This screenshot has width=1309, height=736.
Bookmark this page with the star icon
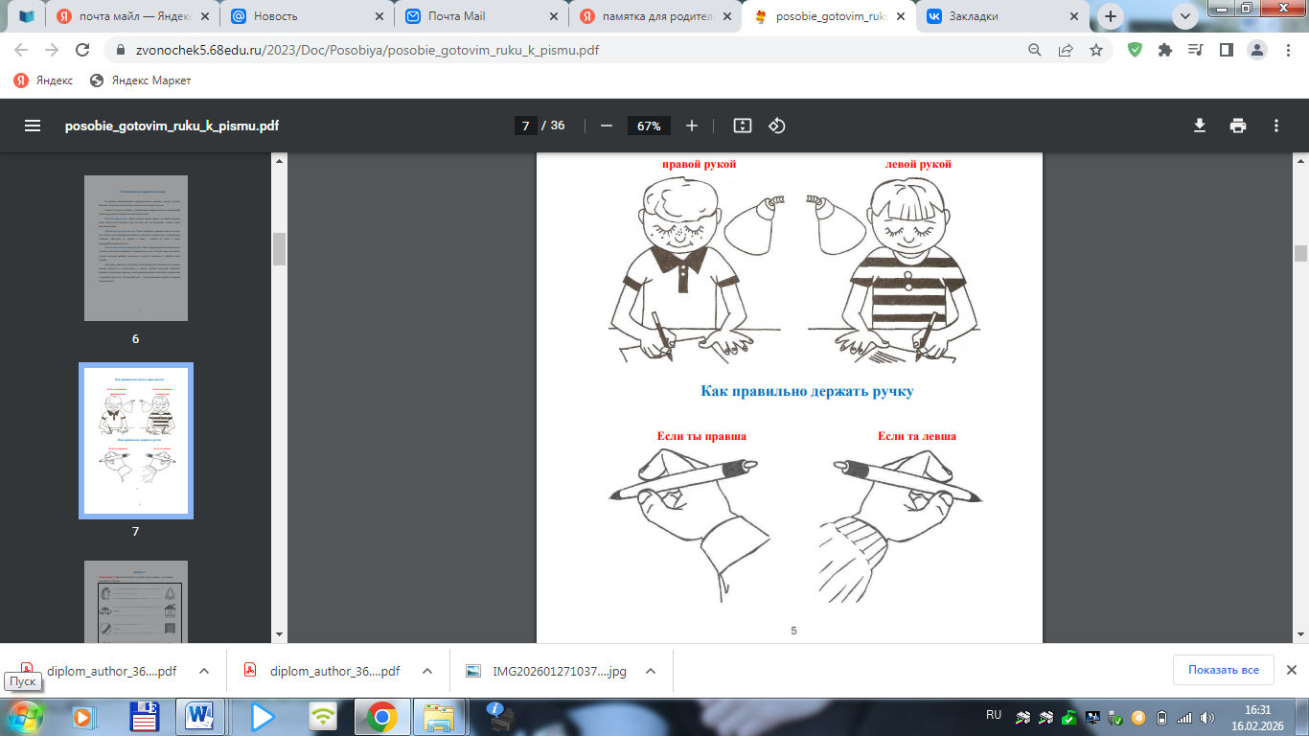(1096, 51)
